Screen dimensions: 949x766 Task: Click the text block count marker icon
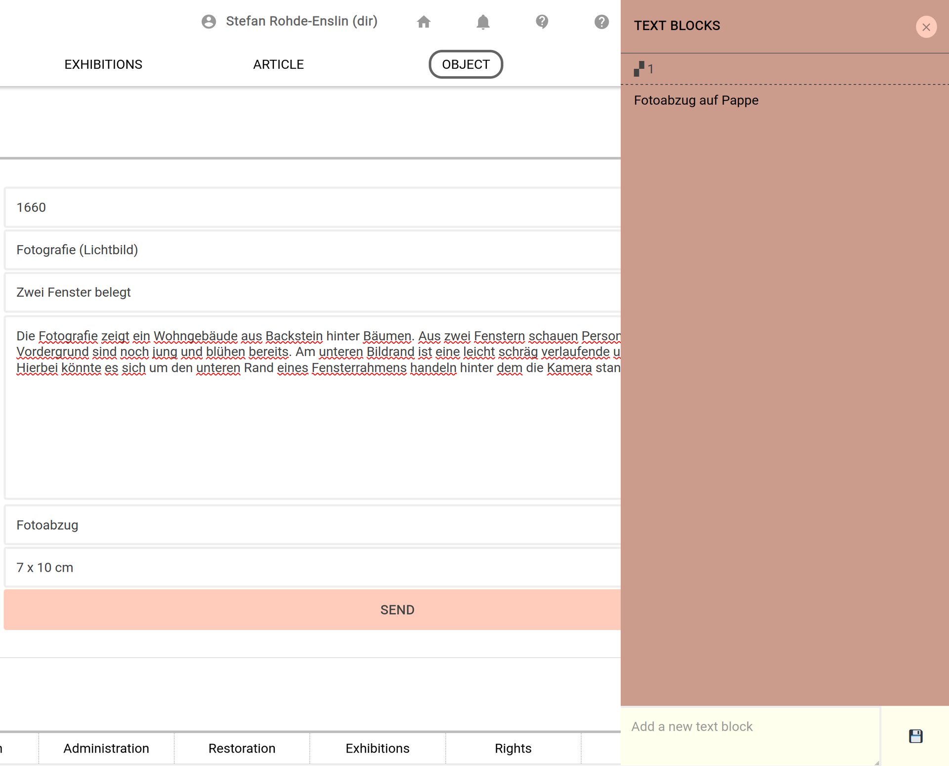click(639, 69)
